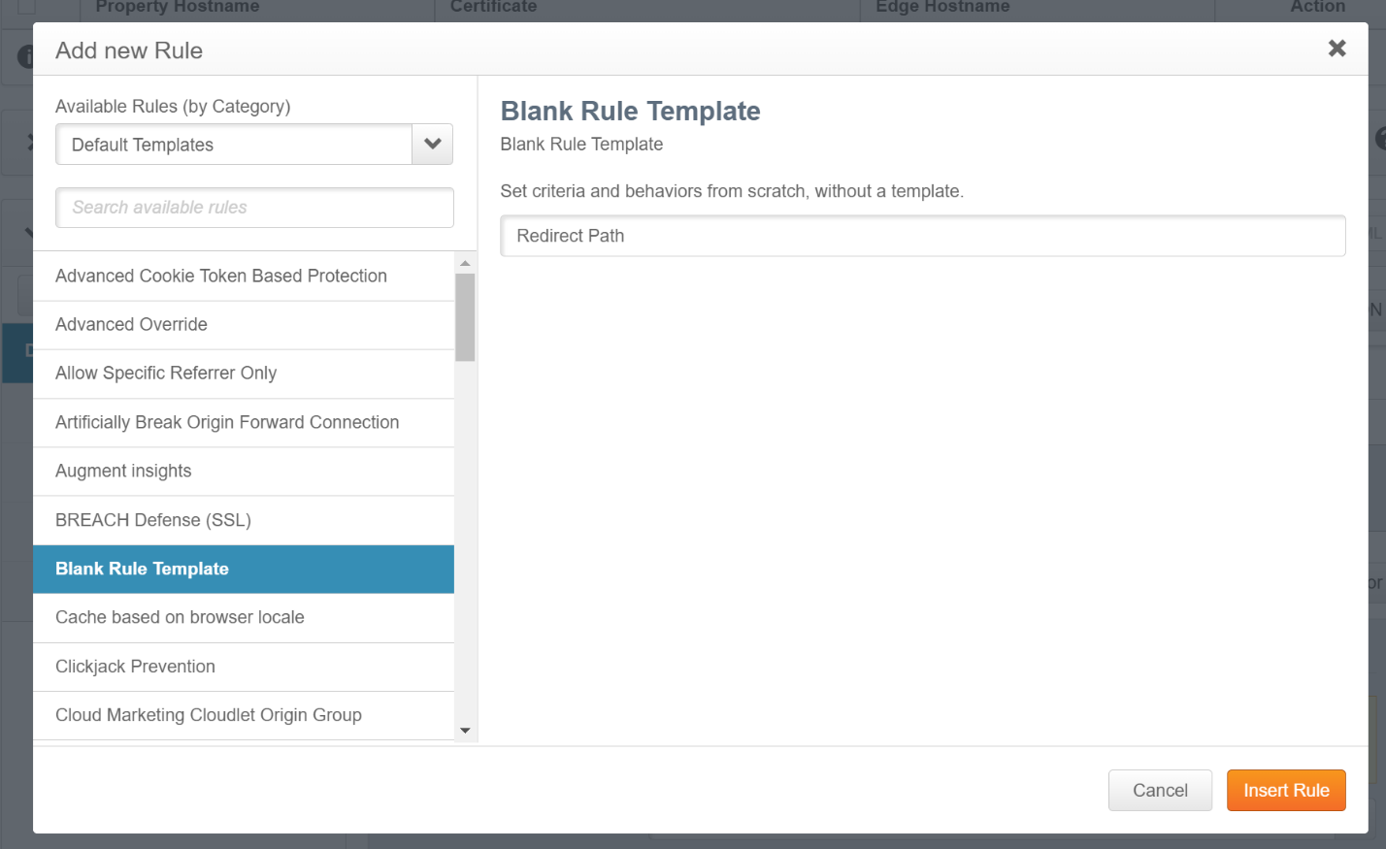Open the Default Templates category dropdown
Viewport: 1386px width, 849px height.
click(234, 145)
